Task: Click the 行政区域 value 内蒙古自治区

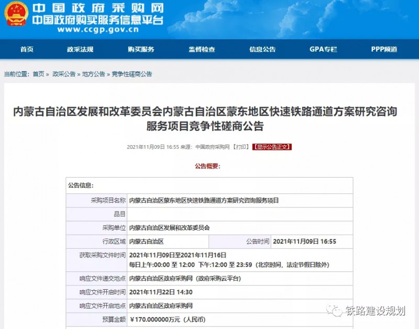Action: tap(147, 242)
